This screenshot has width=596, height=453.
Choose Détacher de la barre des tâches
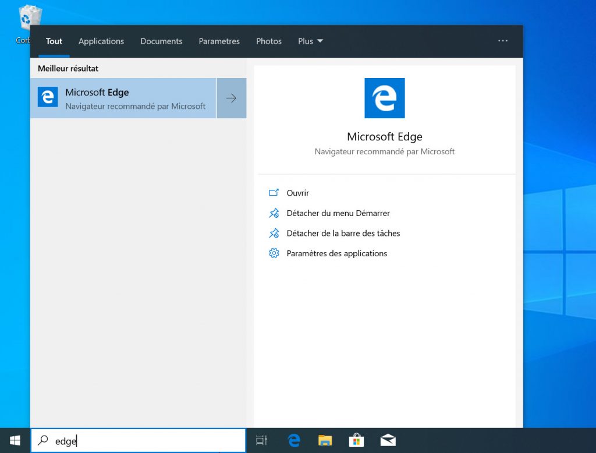click(343, 233)
